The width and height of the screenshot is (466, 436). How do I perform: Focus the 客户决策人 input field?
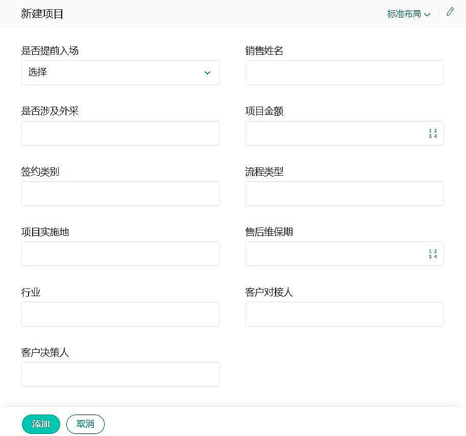[120, 374]
